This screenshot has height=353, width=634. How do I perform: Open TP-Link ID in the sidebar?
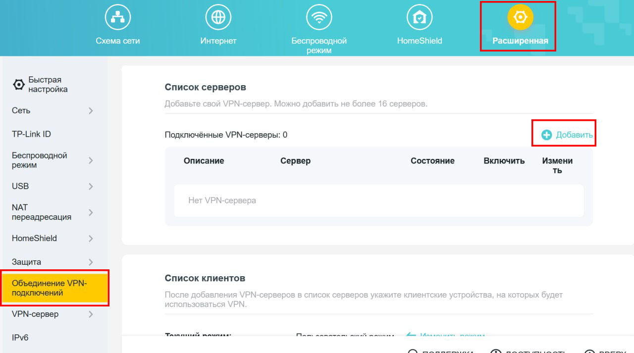point(31,134)
